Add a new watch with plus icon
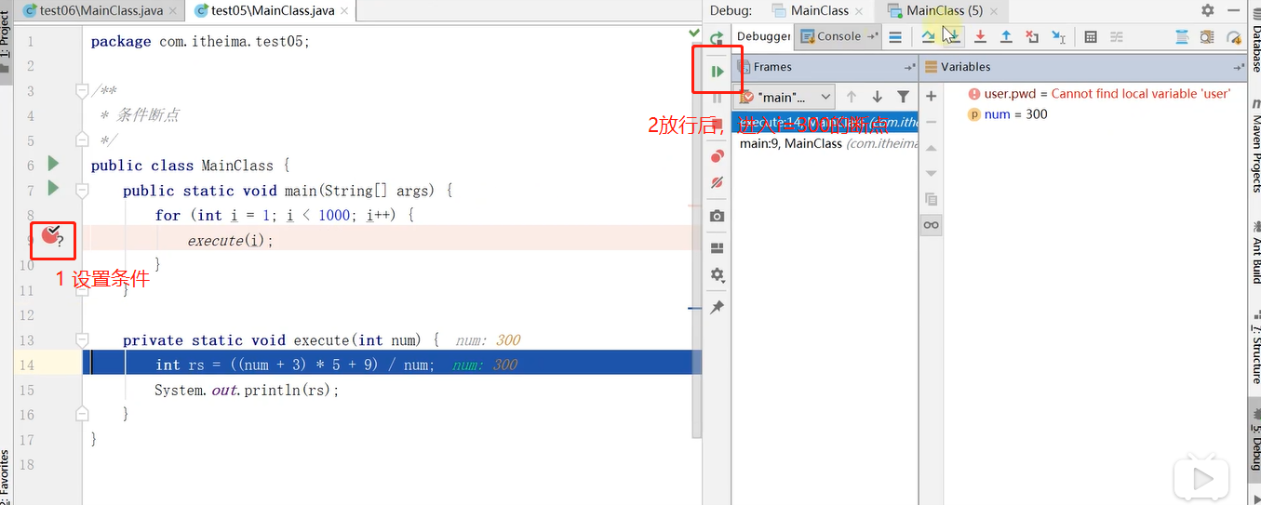Viewport: 1261px width, 505px height. (931, 97)
